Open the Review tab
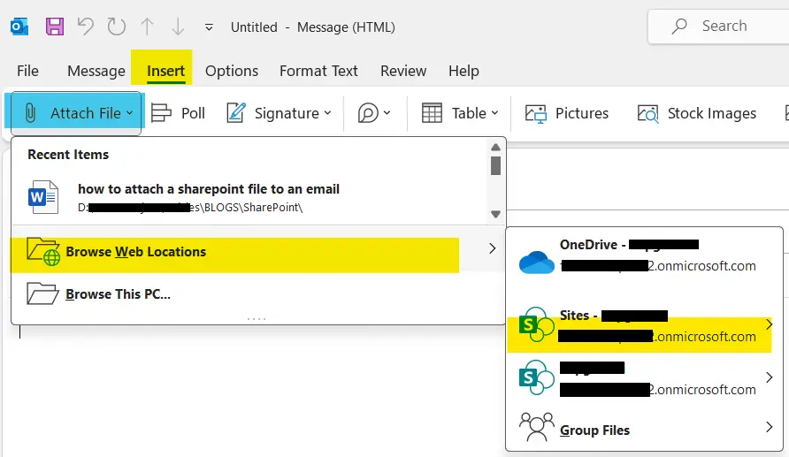Viewport: 789px width, 457px height. [x=403, y=71]
